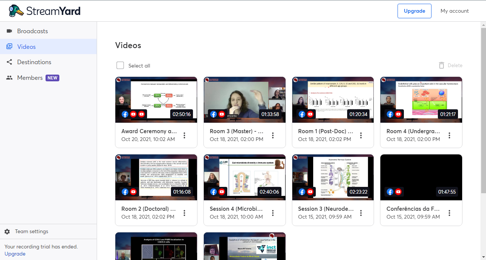486x260 pixels.
Task: Click the StreamYard duck logo
Action: click(x=16, y=11)
